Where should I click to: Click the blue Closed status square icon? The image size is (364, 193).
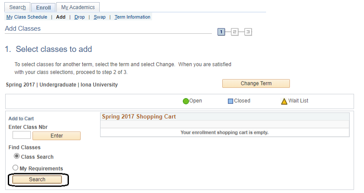click(231, 101)
